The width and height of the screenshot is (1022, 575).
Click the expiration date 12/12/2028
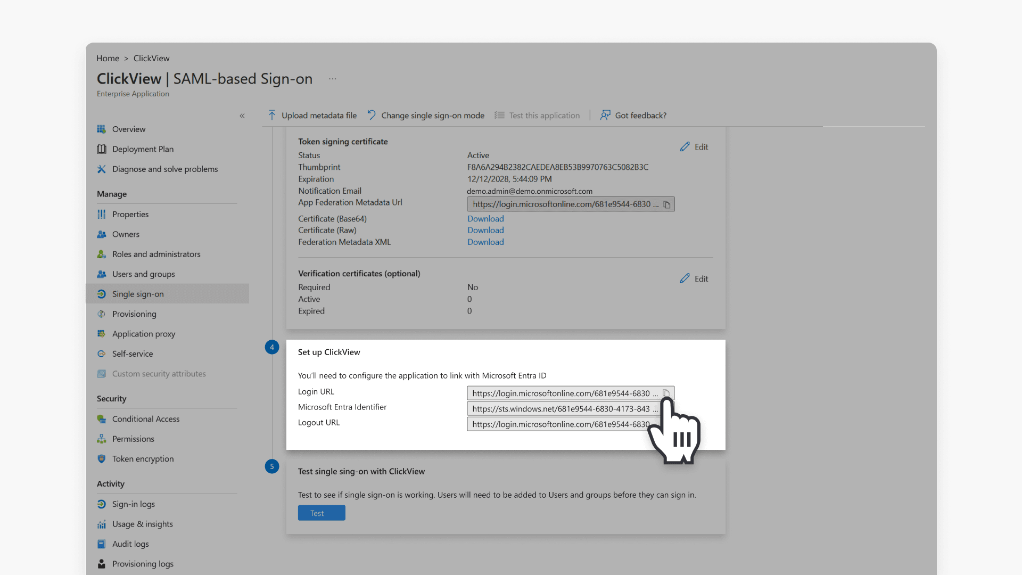click(509, 179)
